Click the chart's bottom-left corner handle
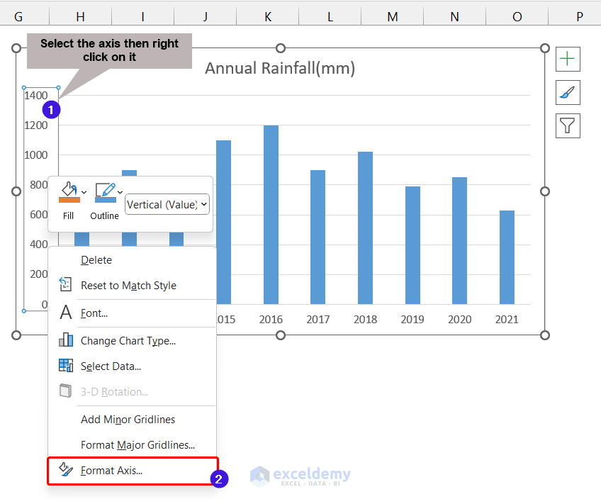The height and width of the screenshot is (499, 601). (16, 335)
